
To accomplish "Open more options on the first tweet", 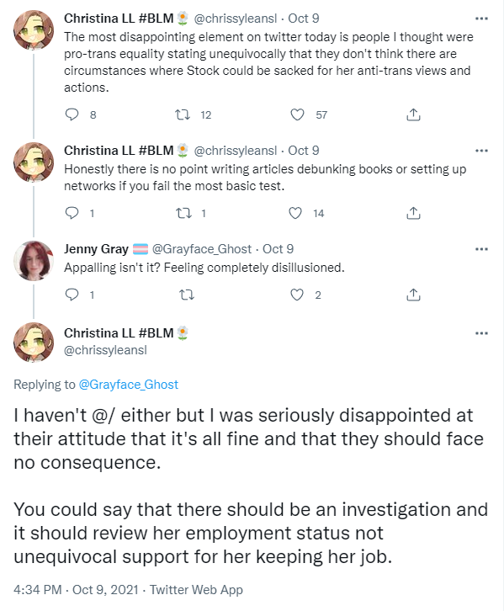I will tap(481, 19).
